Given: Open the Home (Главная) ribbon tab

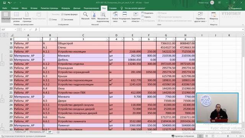Looking at the screenshot, I should [x=15, y=8].
